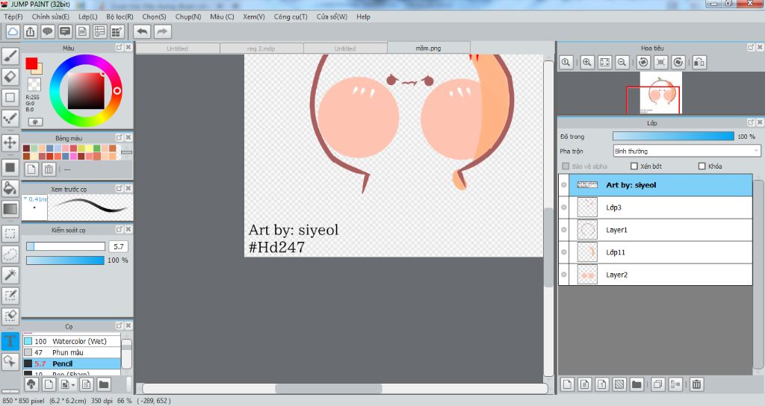Open the Pha trộn blending mode dropdown
Viewport: 765px width, 406px height.
pos(687,151)
